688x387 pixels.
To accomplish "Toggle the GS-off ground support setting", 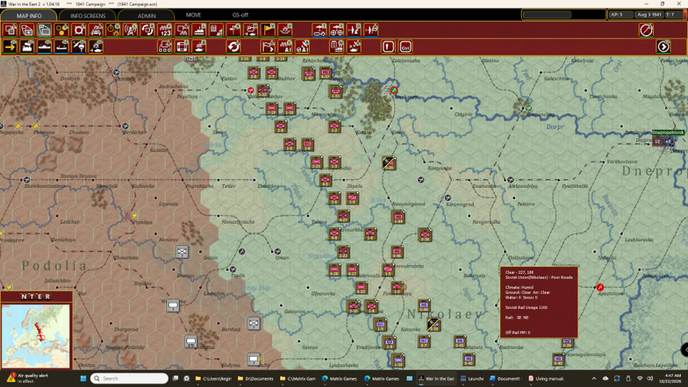I will coord(240,15).
